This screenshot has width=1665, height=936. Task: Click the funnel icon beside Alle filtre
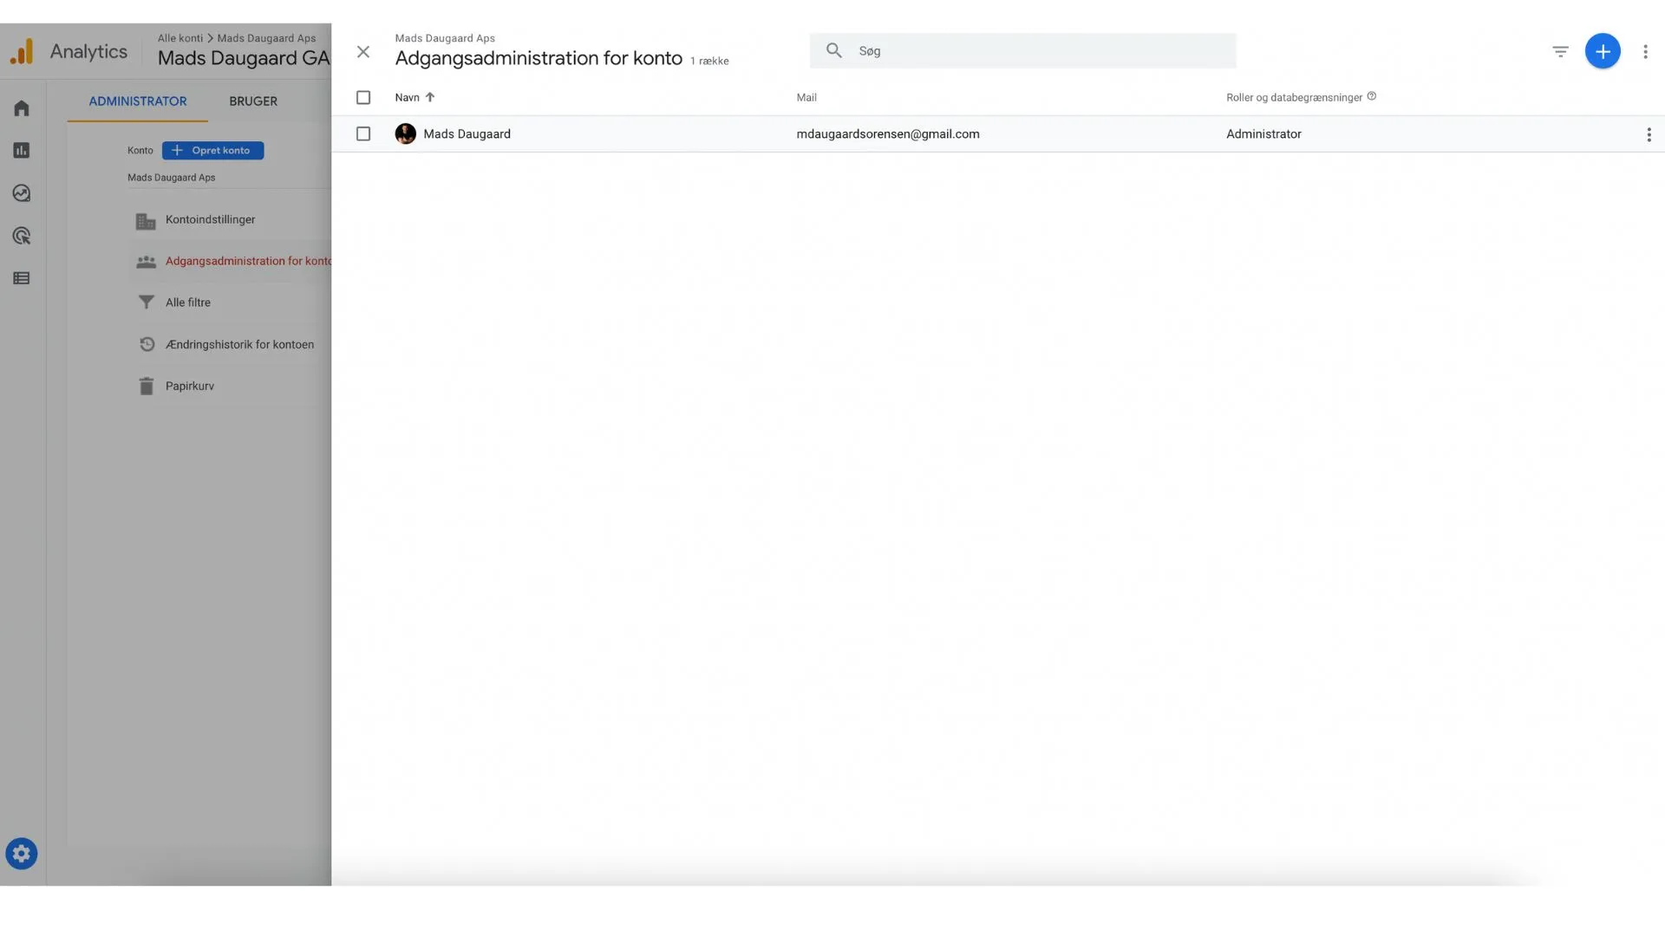(147, 302)
